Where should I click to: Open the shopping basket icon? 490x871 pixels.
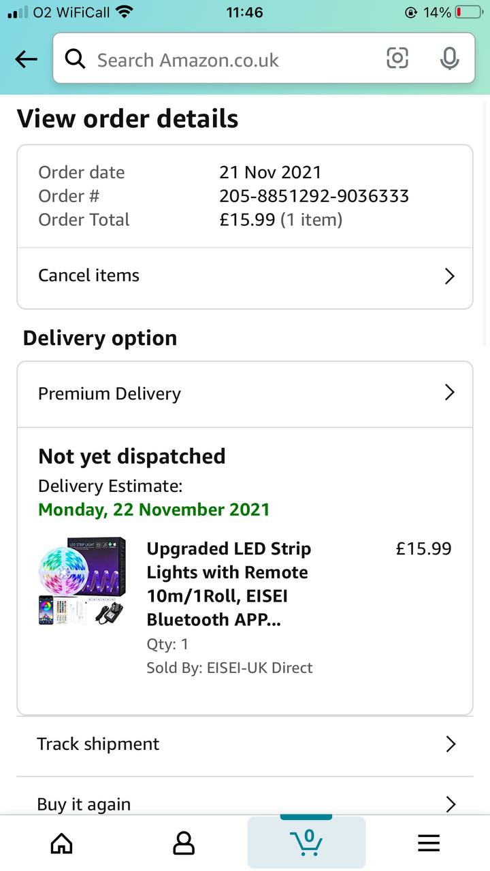[x=306, y=842]
